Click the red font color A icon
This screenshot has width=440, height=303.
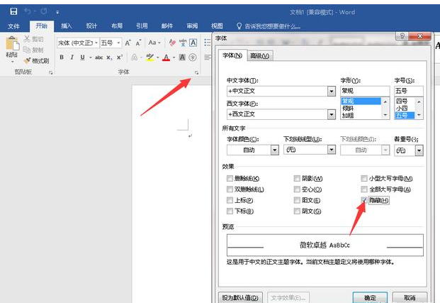click(x=166, y=57)
